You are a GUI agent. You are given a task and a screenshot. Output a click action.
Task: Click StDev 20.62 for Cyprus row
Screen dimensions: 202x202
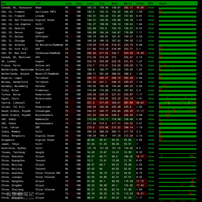[x=140, y=103]
